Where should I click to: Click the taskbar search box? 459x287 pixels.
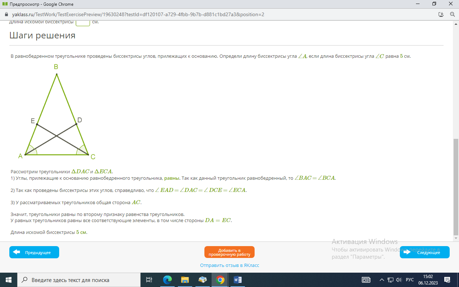pos(79,280)
